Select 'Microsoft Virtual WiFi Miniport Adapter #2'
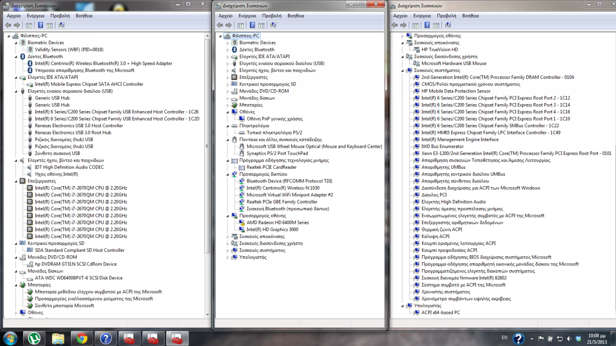 (290, 195)
